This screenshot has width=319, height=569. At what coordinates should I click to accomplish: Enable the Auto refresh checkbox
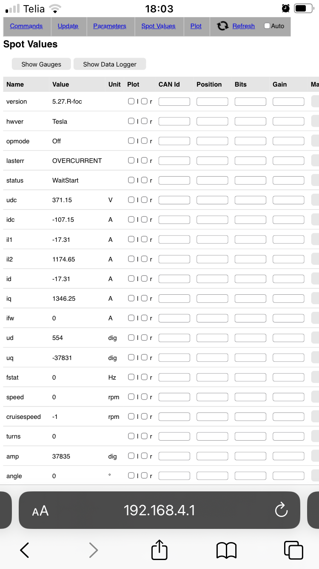coord(267,26)
